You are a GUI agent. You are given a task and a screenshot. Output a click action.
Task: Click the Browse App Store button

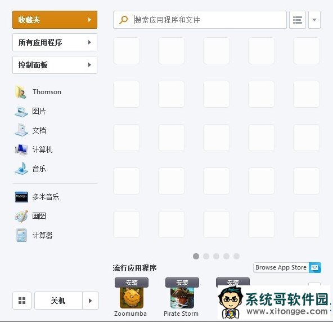pyautogui.click(x=287, y=267)
